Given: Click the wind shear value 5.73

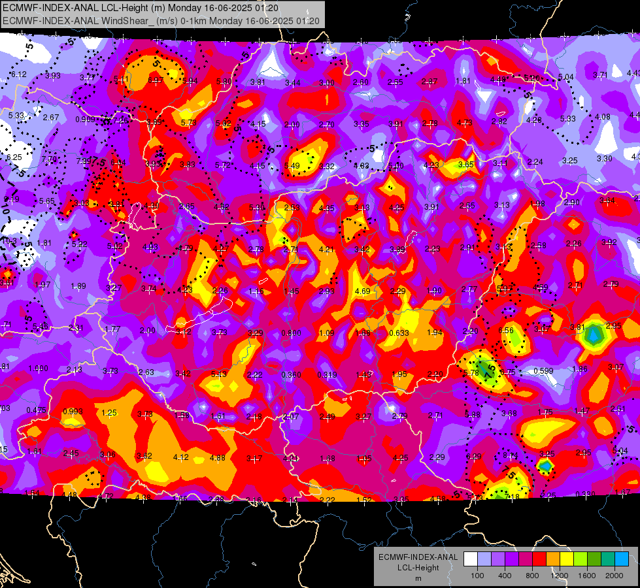Looking at the screenshot, I should click(188, 122).
